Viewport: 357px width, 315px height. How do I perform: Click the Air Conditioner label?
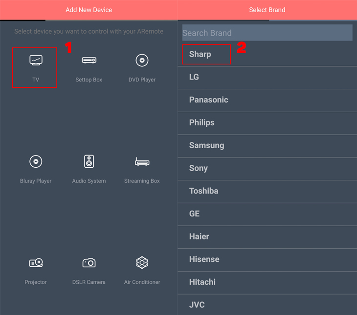click(142, 282)
